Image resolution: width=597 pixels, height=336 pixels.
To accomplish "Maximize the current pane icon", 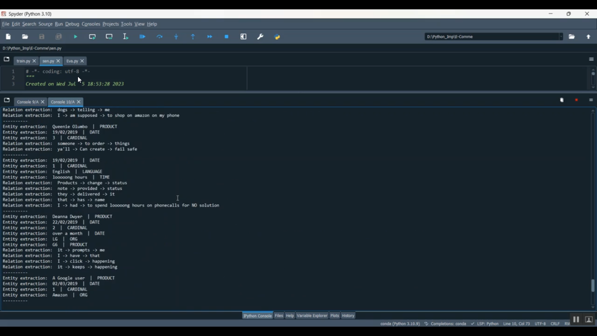I will tap(244, 37).
